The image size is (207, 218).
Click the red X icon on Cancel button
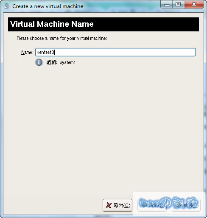click(x=109, y=205)
